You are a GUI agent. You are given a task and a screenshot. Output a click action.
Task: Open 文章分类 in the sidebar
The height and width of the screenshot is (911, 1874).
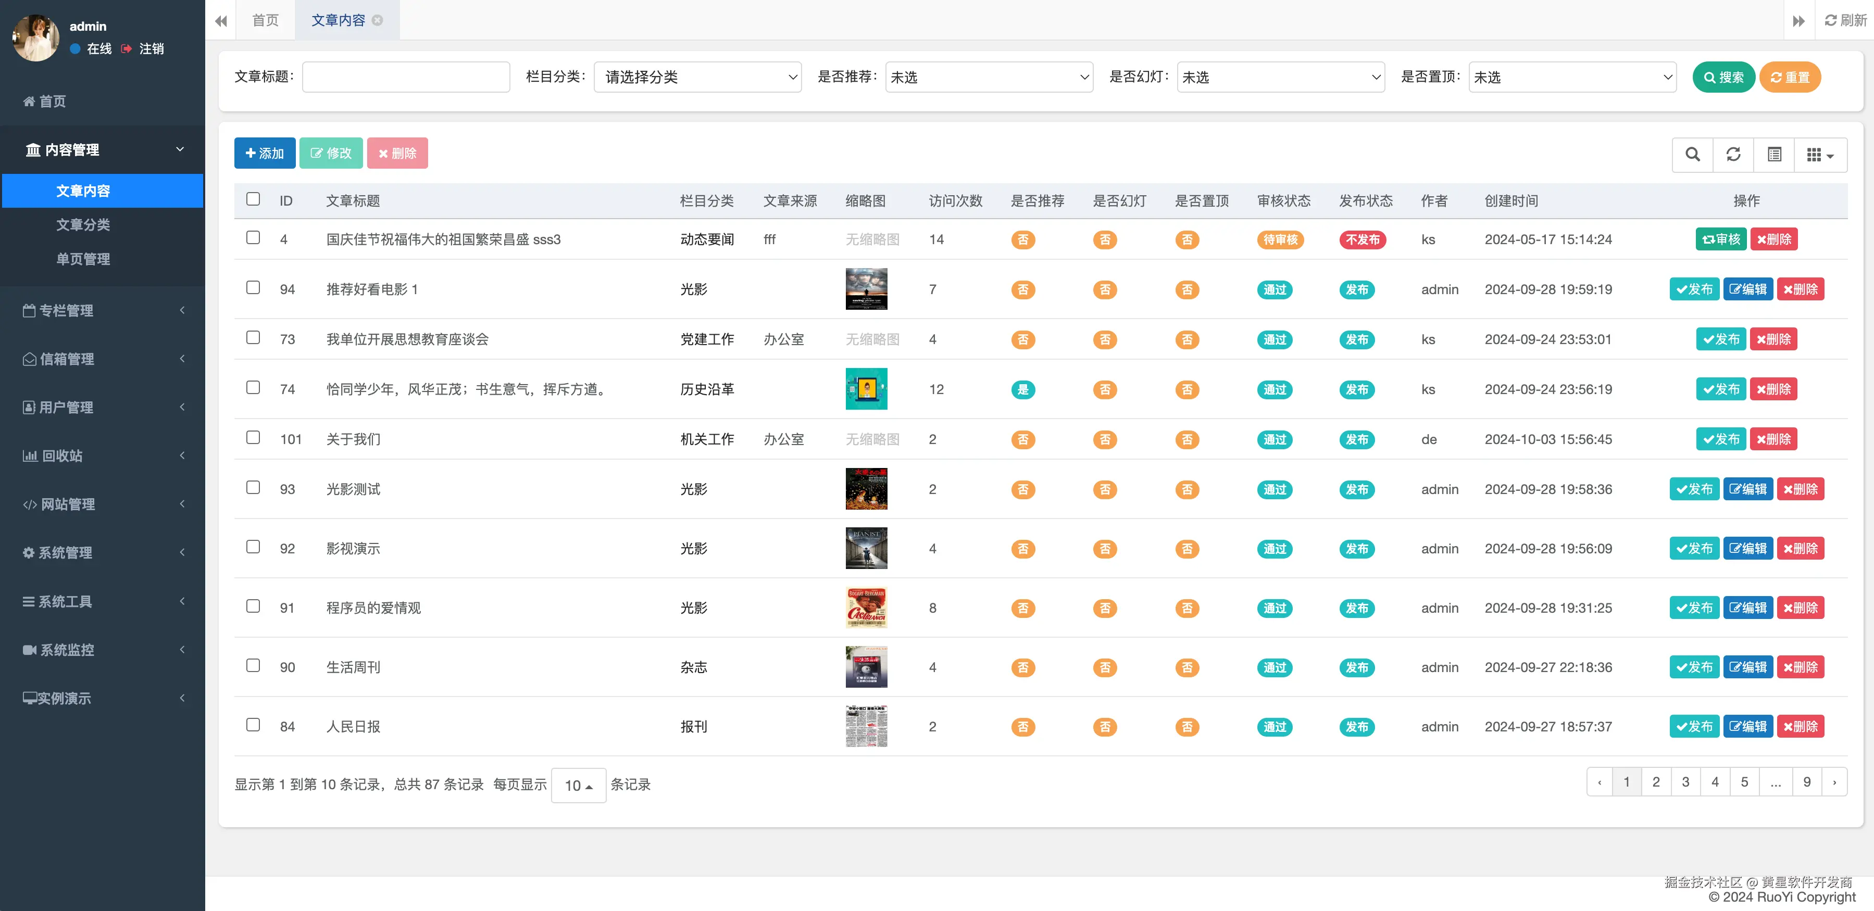(83, 225)
